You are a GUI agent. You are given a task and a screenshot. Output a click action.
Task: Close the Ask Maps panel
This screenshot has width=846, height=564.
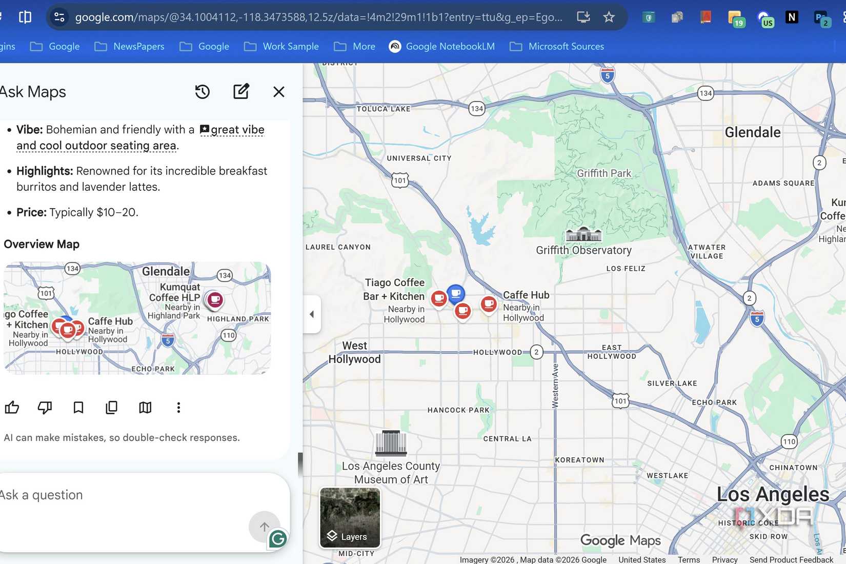(x=279, y=92)
